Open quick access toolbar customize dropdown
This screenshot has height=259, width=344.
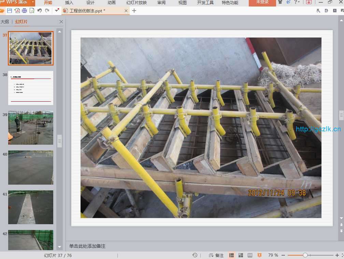coord(57,11)
